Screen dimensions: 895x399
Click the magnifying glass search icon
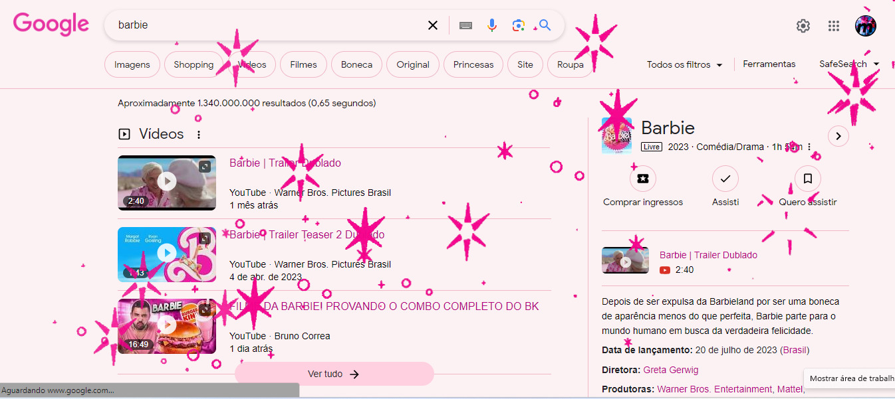(x=545, y=25)
